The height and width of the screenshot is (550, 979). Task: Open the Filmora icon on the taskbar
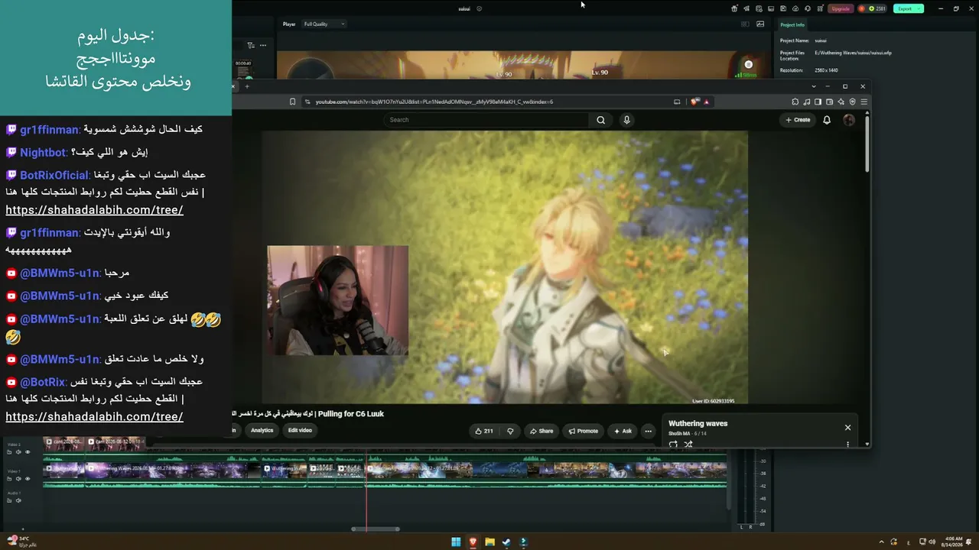(x=523, y=542)
